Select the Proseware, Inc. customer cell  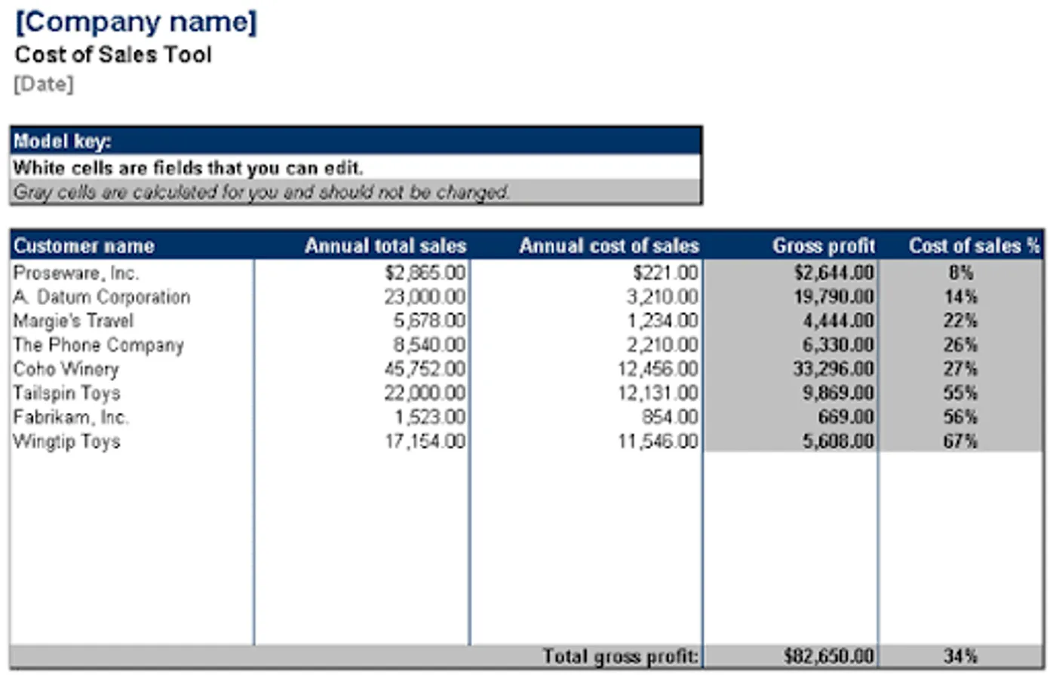click(132, 273)
